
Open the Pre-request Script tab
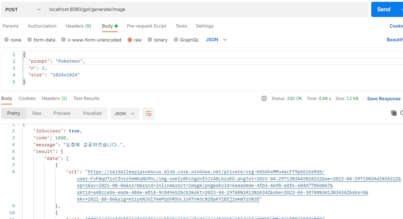[146, 26]
